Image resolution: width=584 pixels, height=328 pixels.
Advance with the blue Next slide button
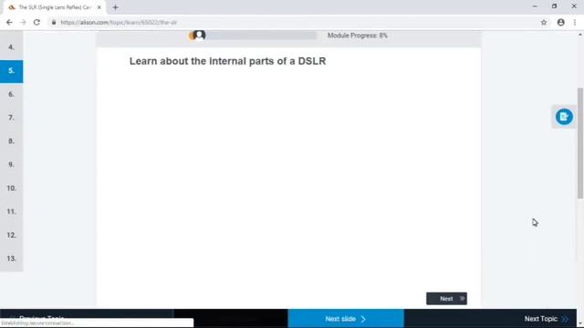(x=346, y=319)
